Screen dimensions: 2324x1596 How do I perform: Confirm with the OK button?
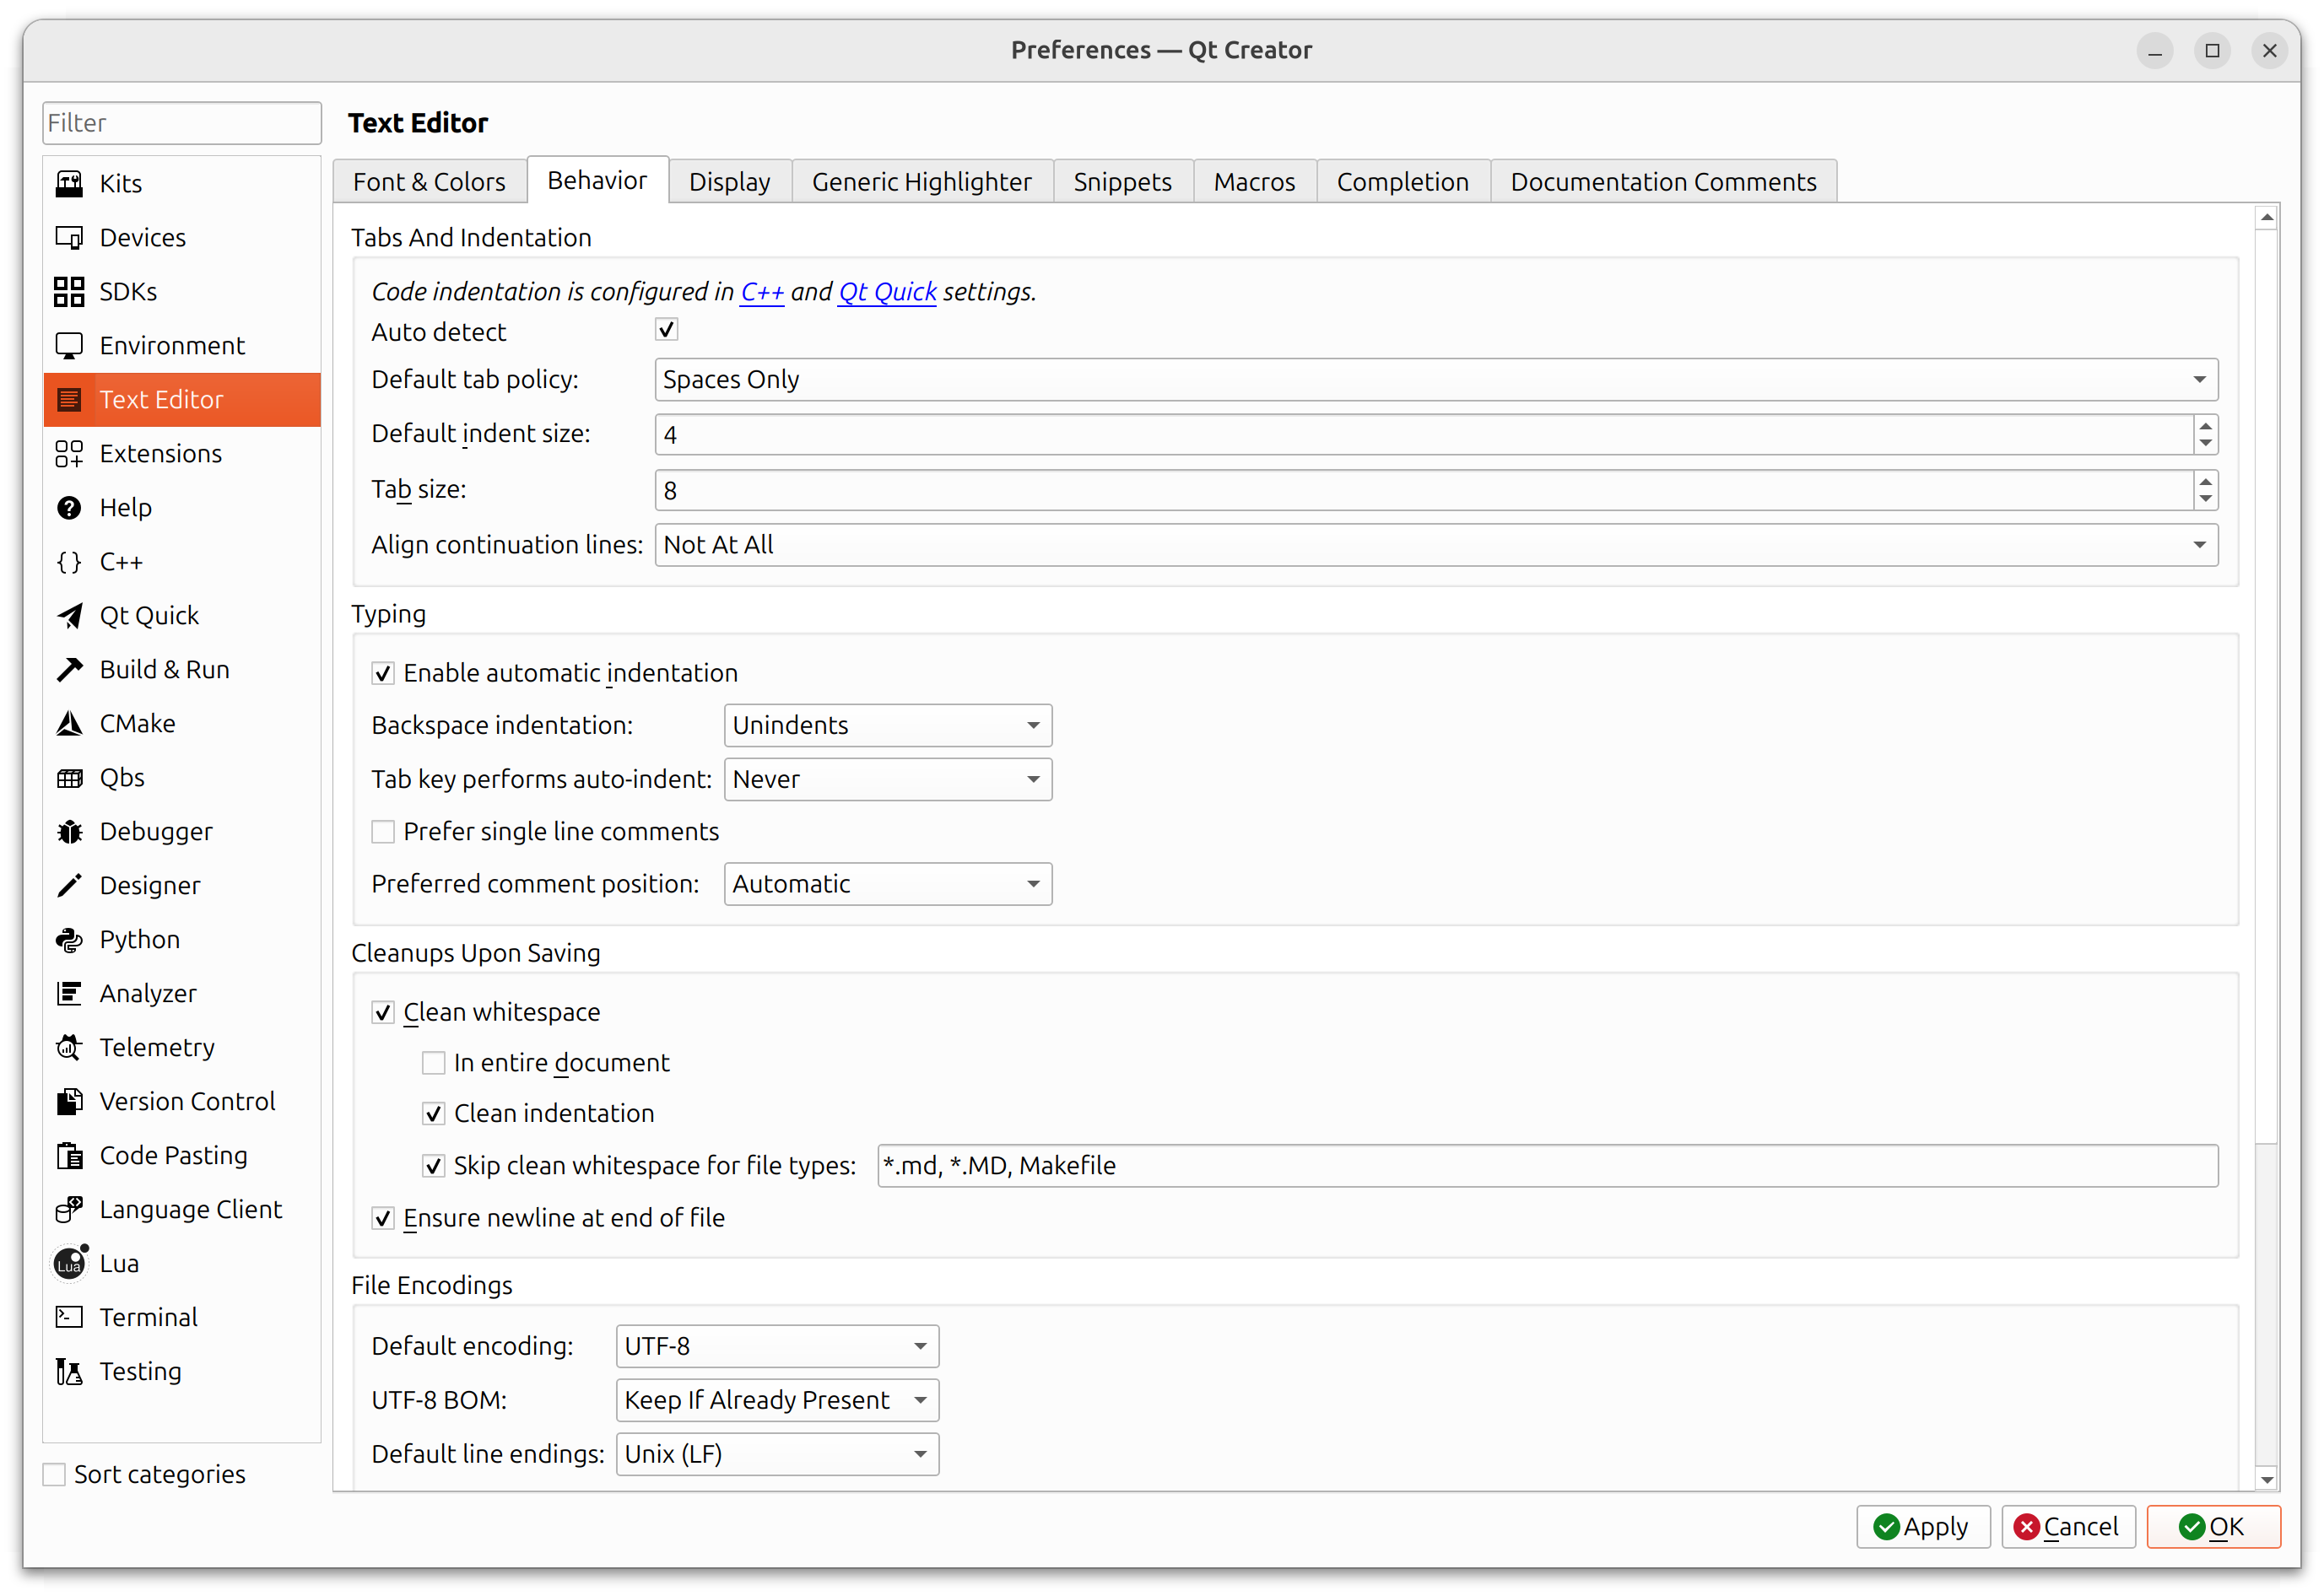pos(2213,1528)
